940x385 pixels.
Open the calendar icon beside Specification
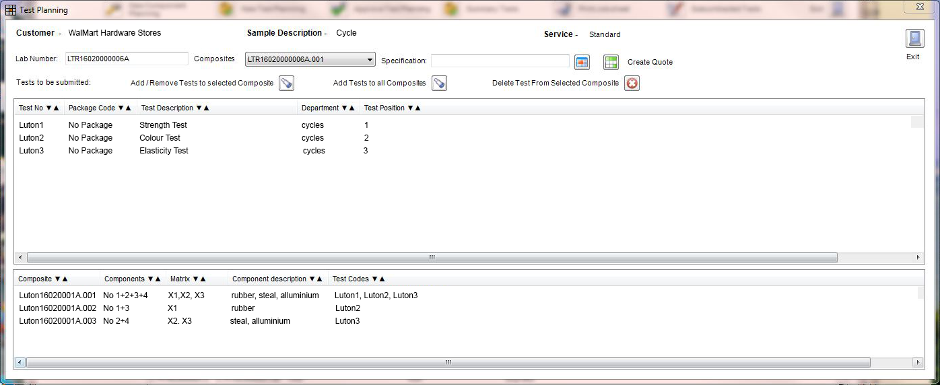point(582,62)
